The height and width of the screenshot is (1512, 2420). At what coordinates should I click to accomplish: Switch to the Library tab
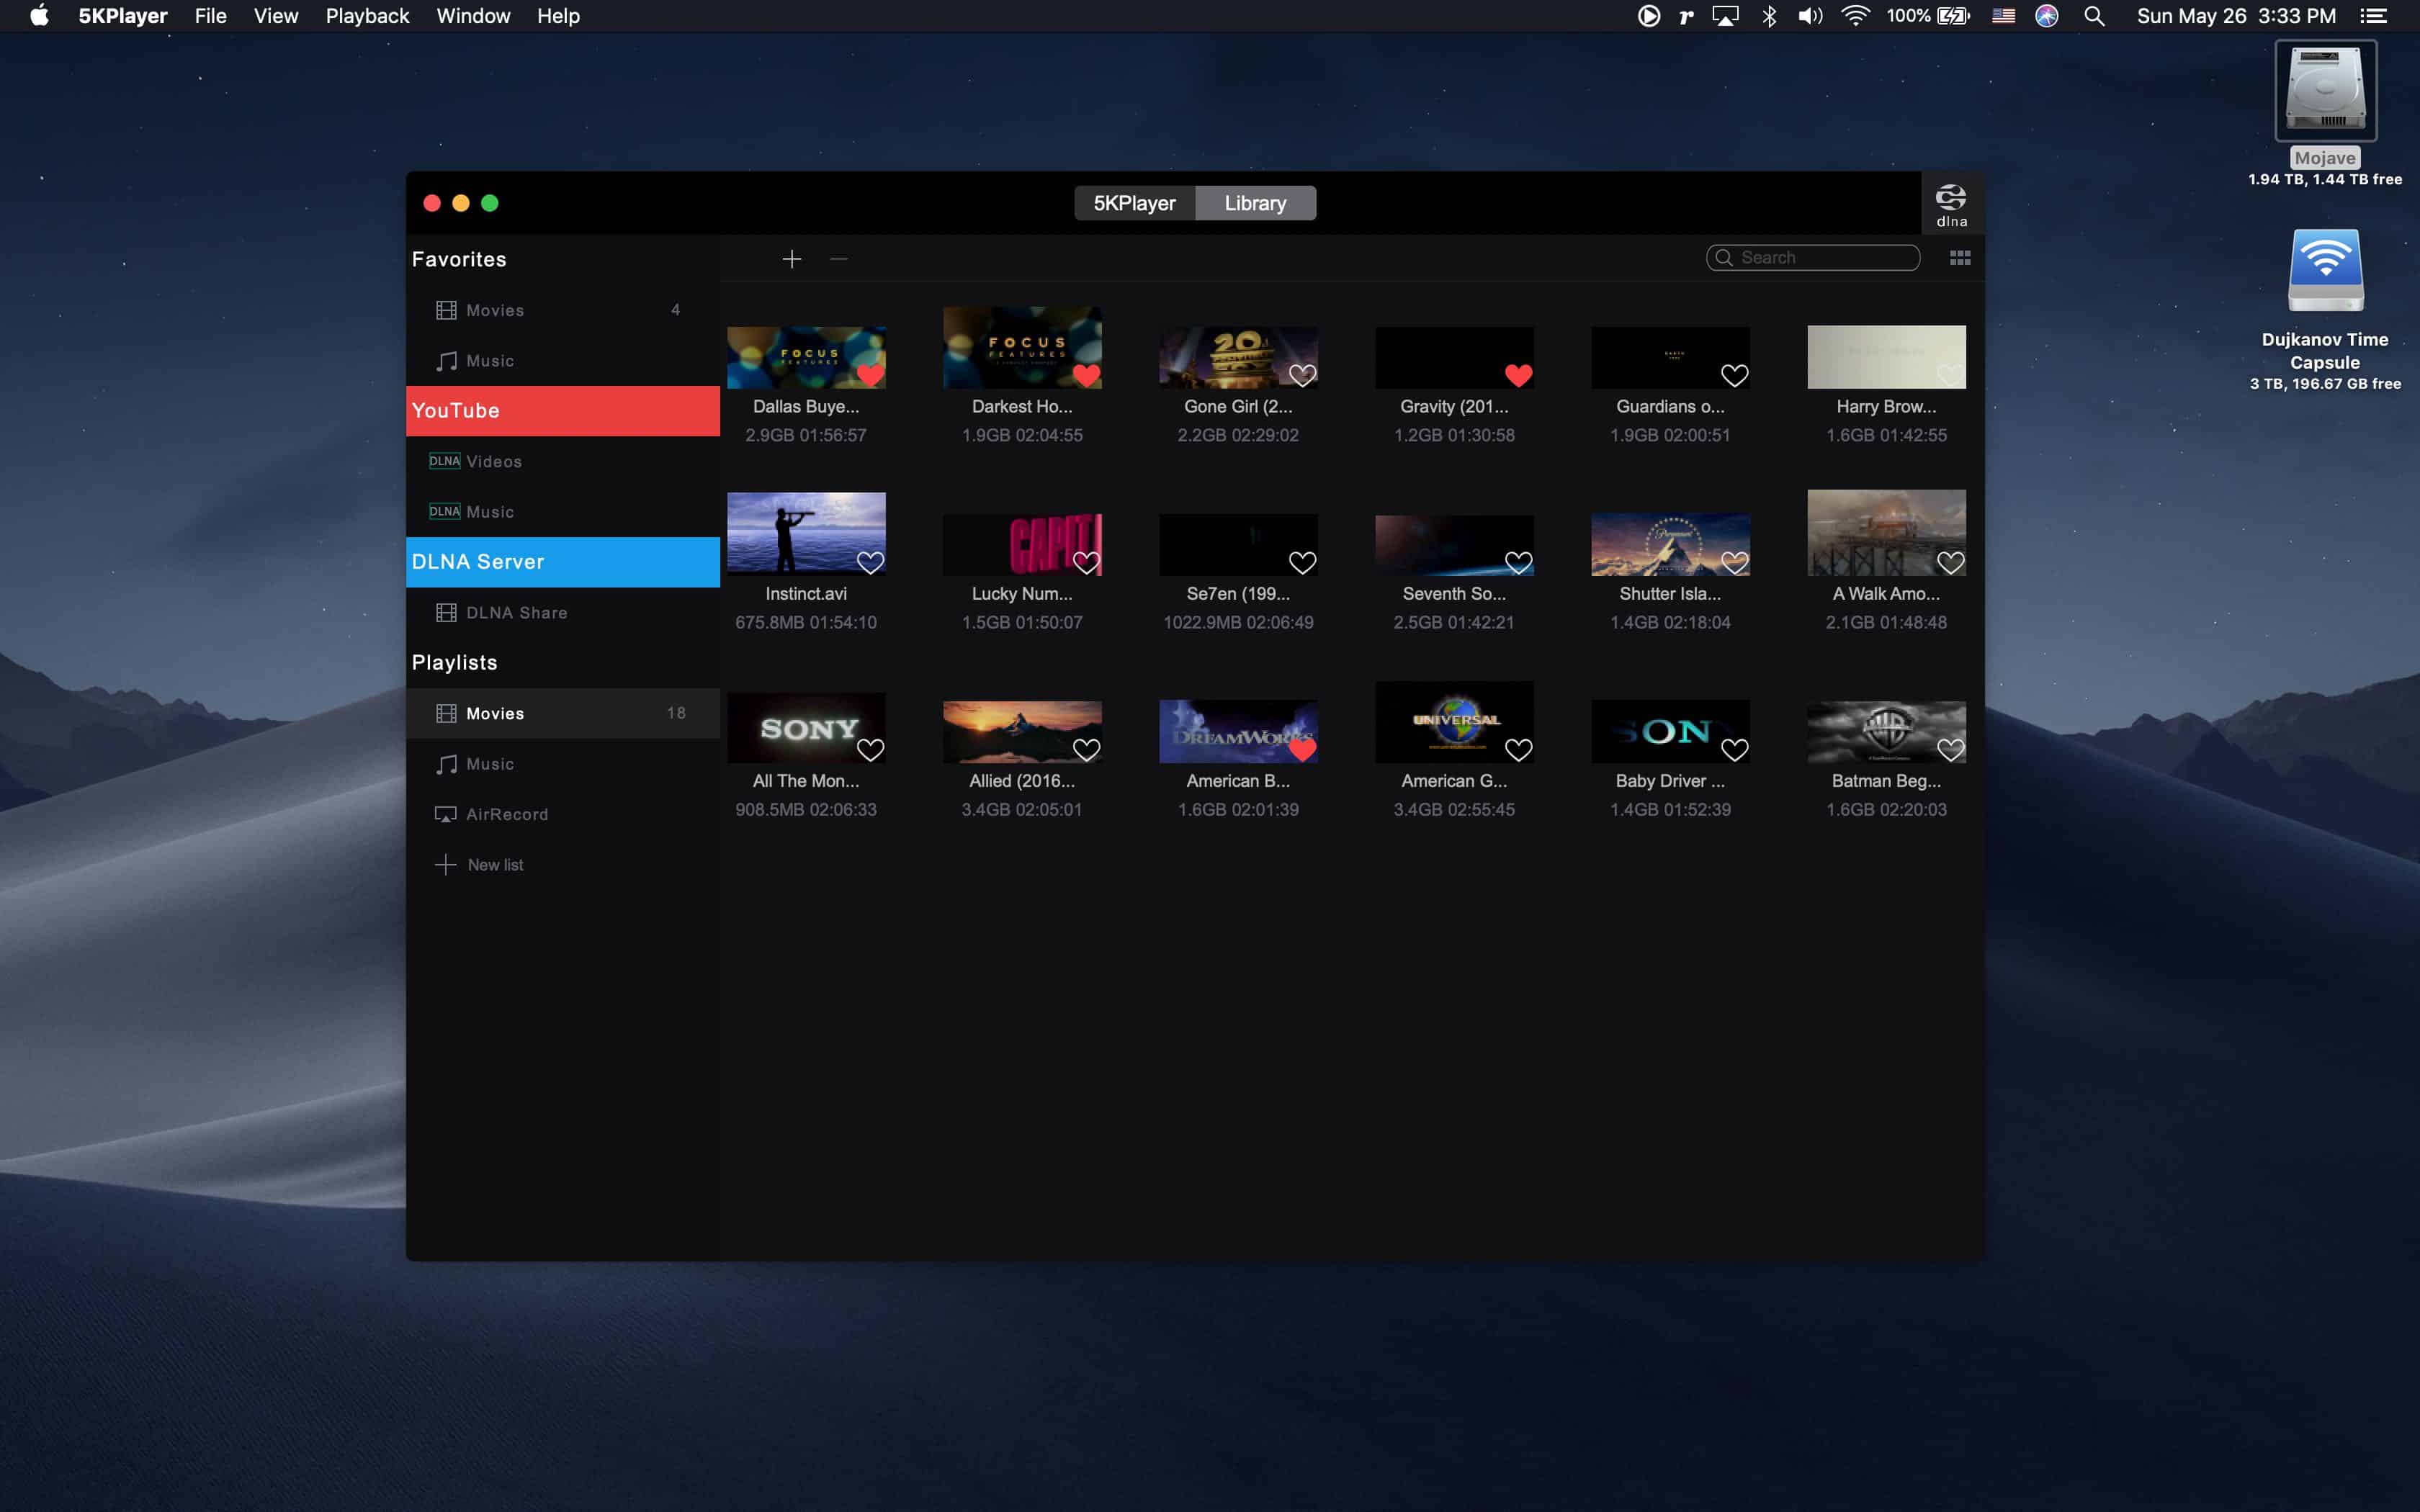coord(1255,202)
